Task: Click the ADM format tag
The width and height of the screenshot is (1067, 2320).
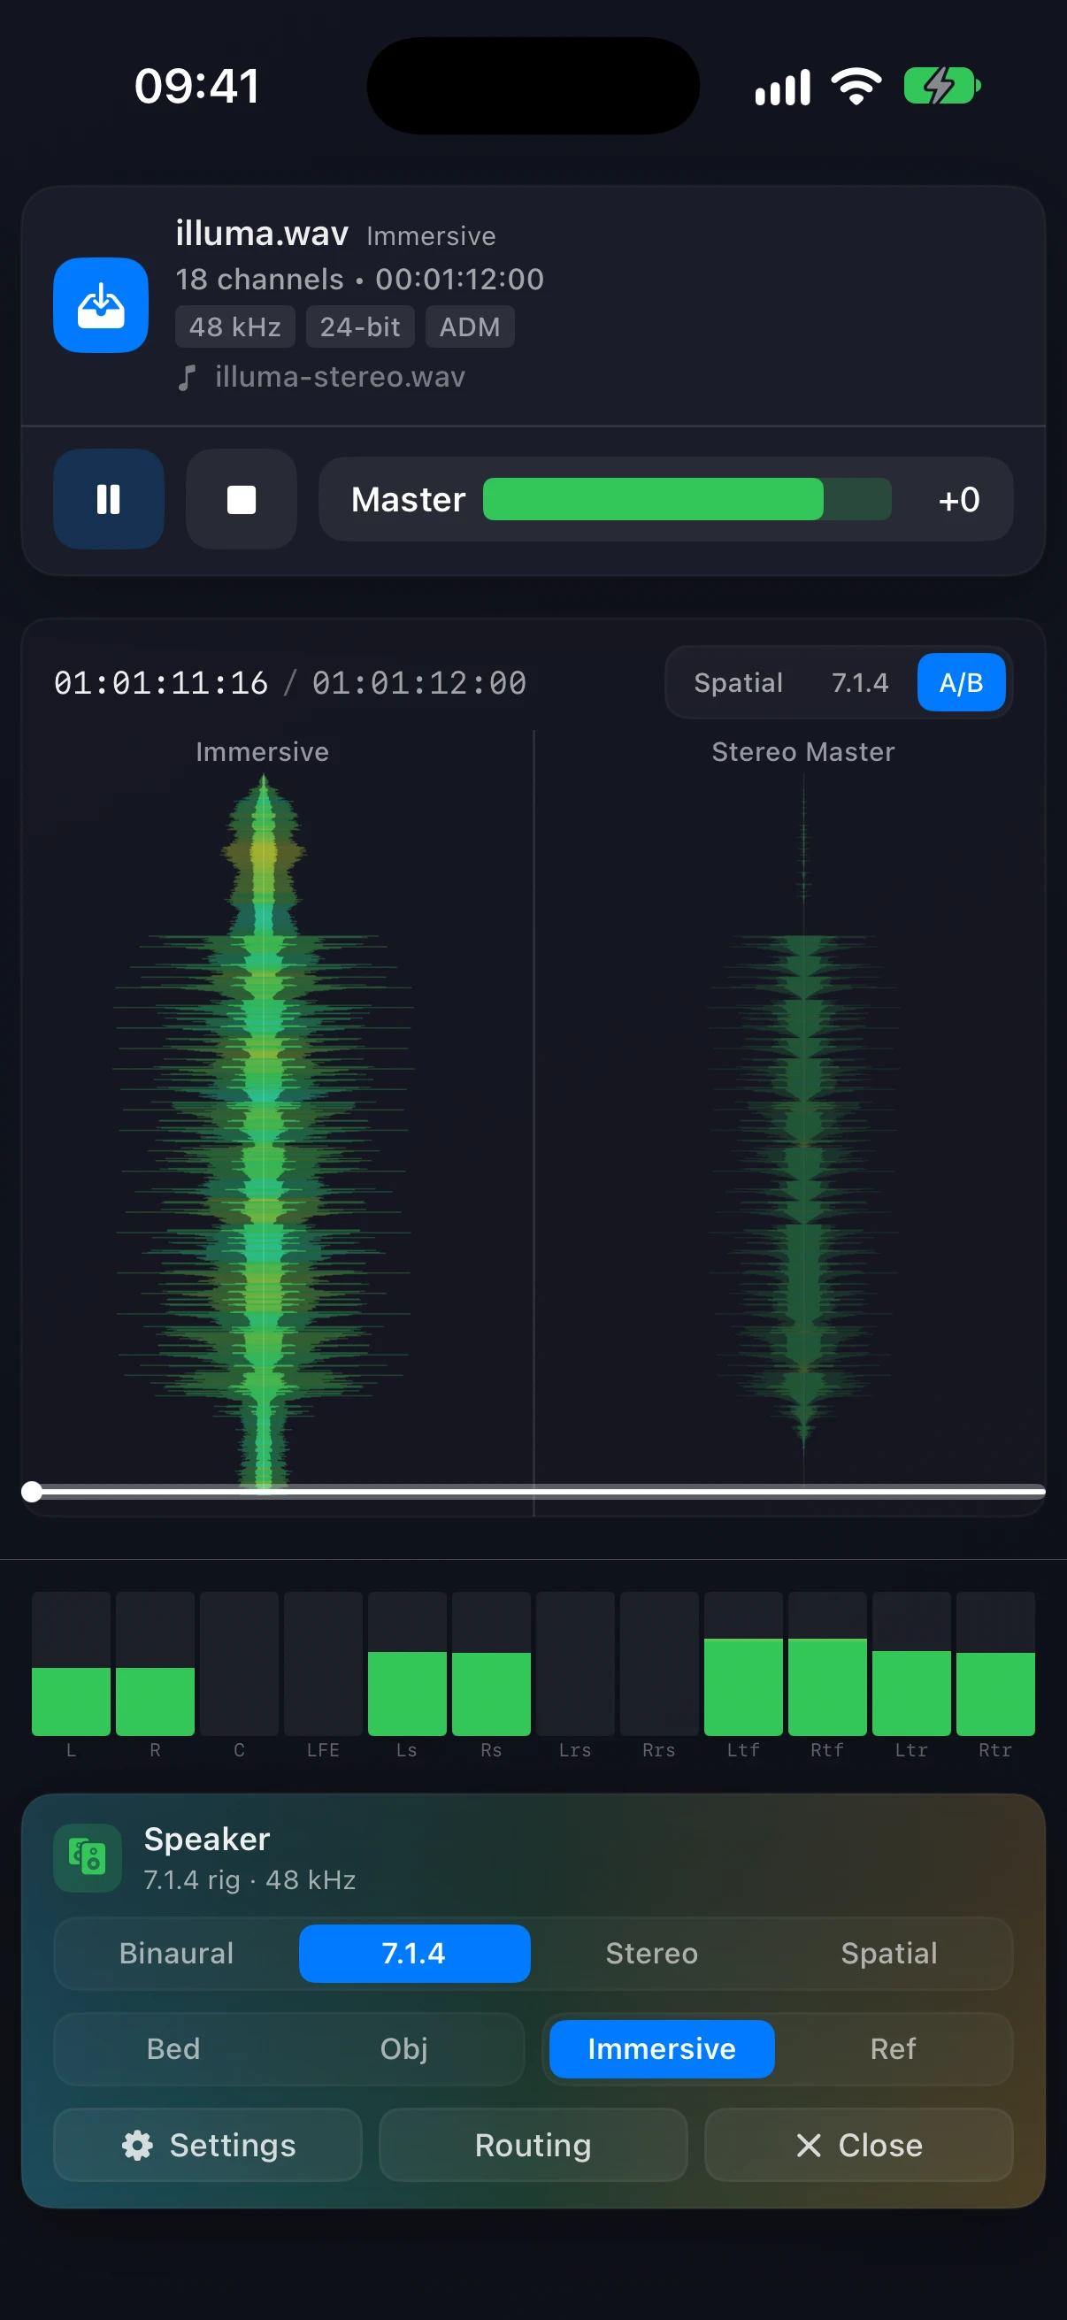Action: click(x=470, y=326)
